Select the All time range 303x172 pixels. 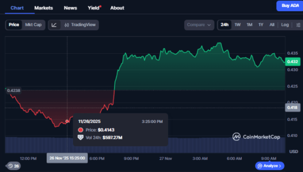coord(272,25)
